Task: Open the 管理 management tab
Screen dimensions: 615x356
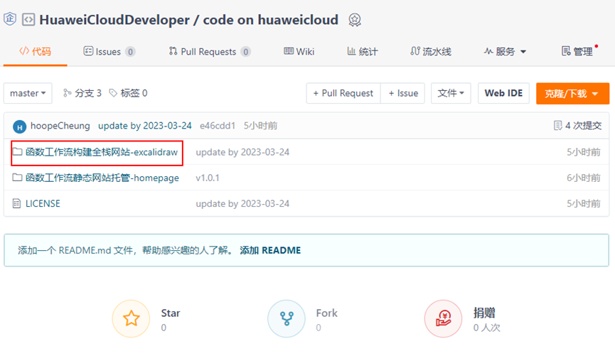Action: click(x=577, y=51)
